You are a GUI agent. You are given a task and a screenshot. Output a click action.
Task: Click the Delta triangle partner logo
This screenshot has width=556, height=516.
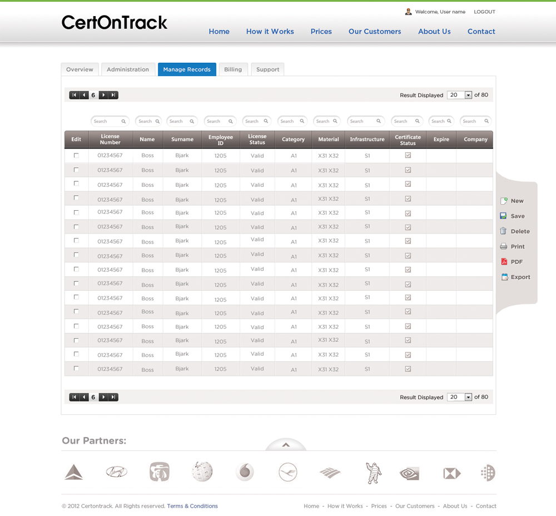74,472
